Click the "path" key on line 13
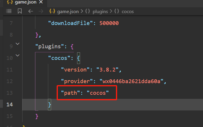Image resolution: width=203 pixels, height=127 pixels. coord(70,93)
